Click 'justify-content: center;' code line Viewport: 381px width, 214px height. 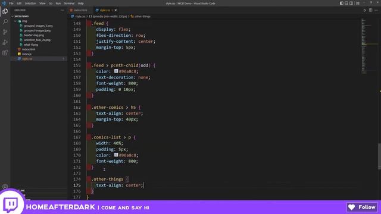pyautogui.click(x=126, y=42)
